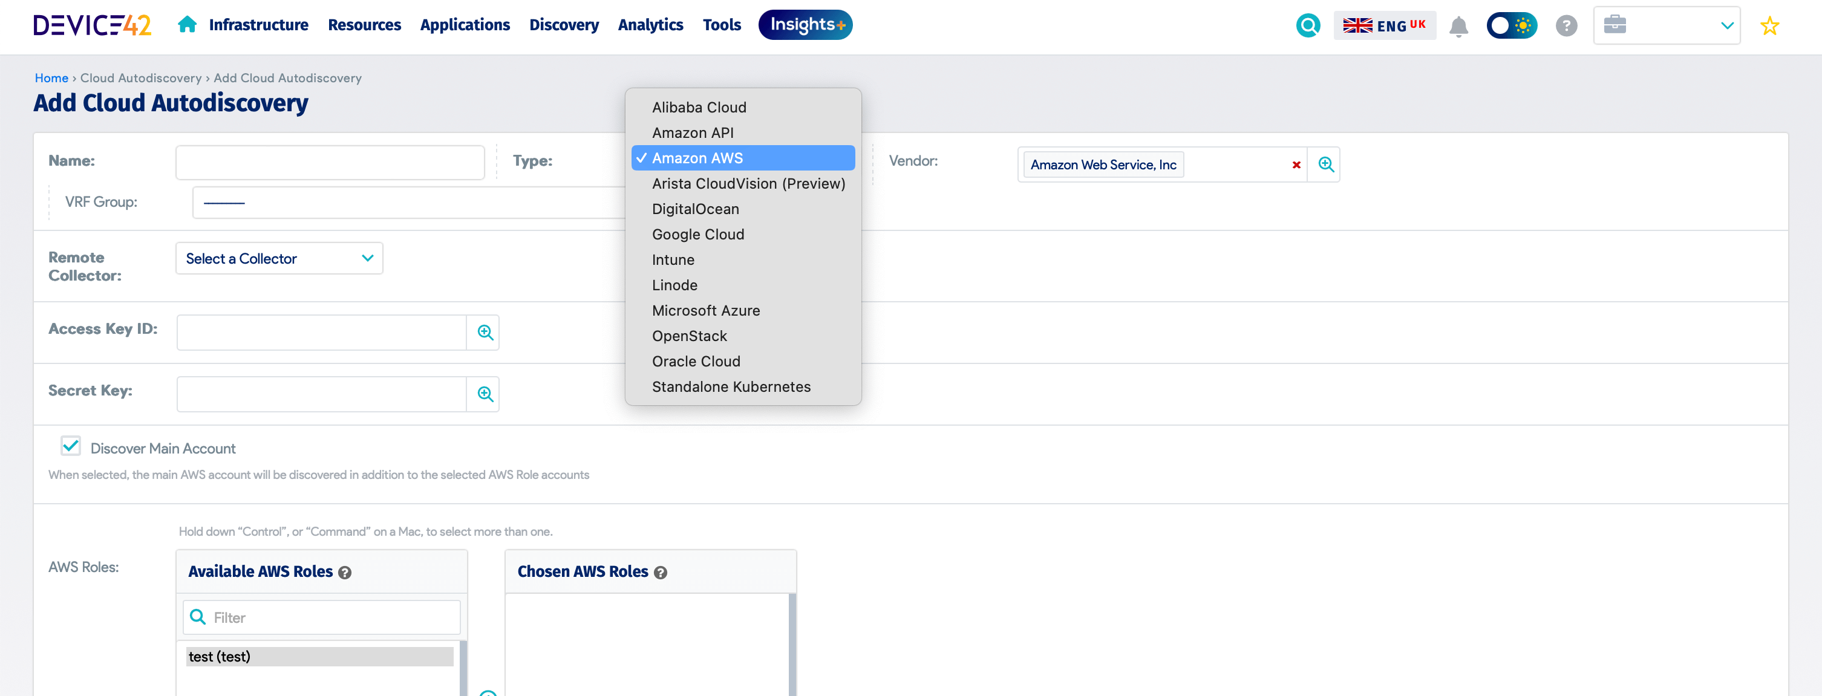Click the notifications bell icon
The width and height of the screenshot is (1822, 696).
tap(1458, 26)
